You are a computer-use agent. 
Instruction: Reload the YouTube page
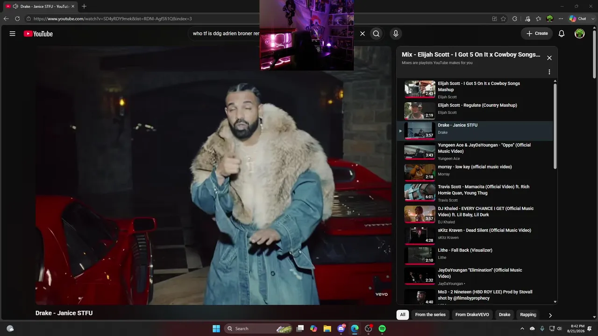click(17, 19)
